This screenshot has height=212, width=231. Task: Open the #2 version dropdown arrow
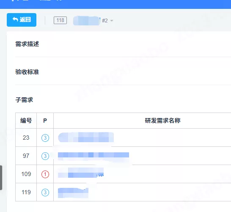pyautogui.click(x=112, y=20)
